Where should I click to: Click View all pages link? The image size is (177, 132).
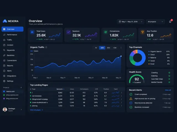[37, 110]
